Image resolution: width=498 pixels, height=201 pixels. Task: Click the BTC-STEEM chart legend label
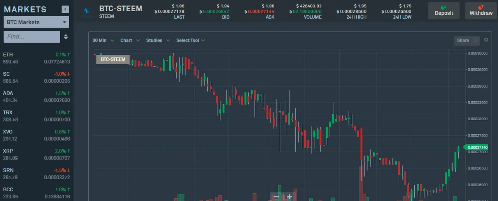click(113, 59)
